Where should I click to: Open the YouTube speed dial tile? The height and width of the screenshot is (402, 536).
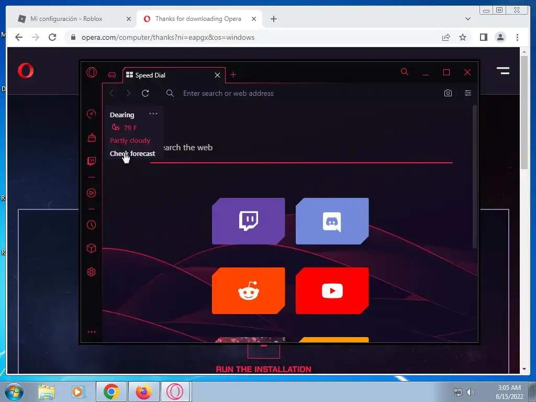(332, 291)
